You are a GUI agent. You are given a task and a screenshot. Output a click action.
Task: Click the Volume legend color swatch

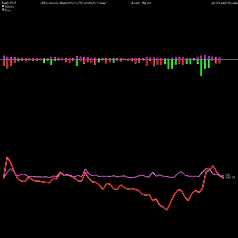tap(3, 6)
